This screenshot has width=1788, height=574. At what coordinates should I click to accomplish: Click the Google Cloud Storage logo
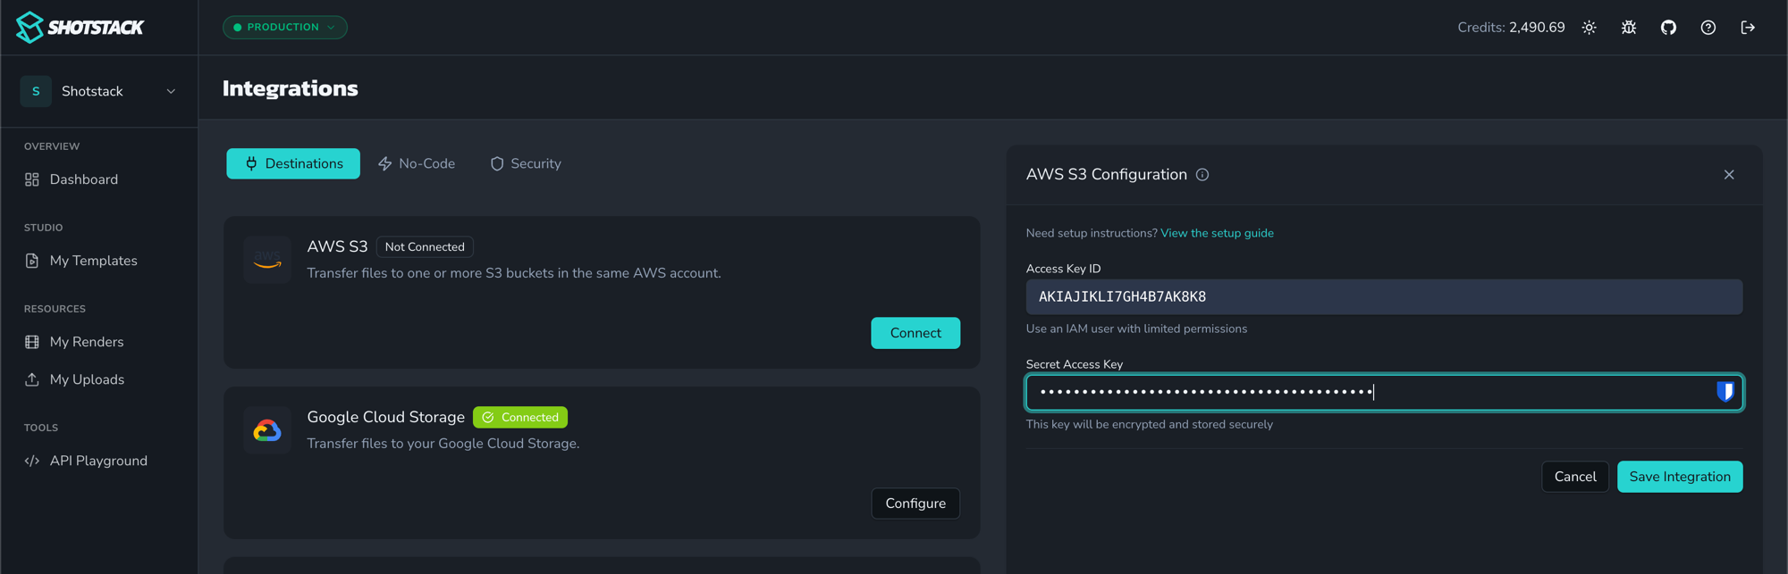267,430
